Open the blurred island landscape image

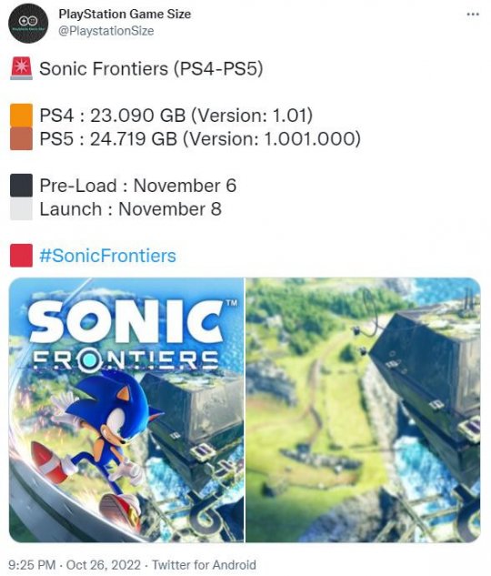[363, 410]
